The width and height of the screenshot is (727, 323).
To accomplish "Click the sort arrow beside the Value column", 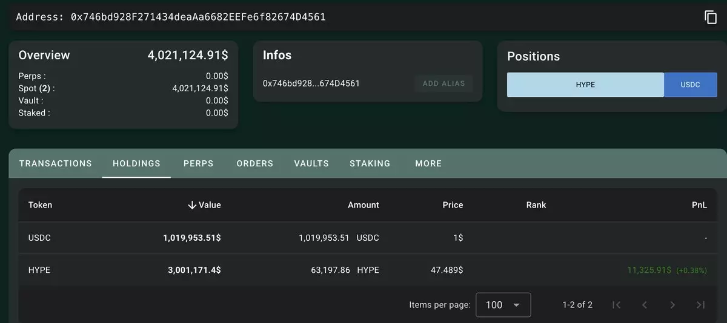I will pyautogui.click(x=192, y=205).
